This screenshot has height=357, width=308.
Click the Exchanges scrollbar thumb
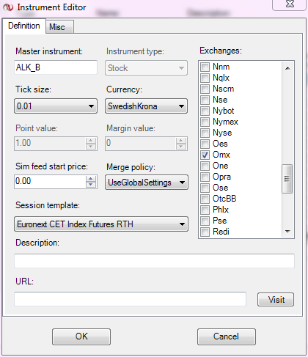[x=287, y=179]
